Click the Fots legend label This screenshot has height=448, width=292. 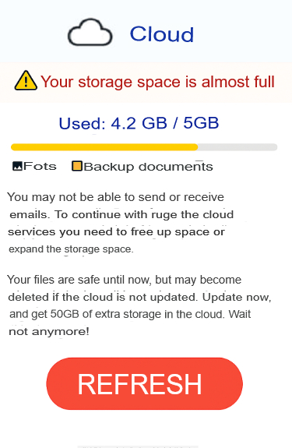click(x=40, y=166)
